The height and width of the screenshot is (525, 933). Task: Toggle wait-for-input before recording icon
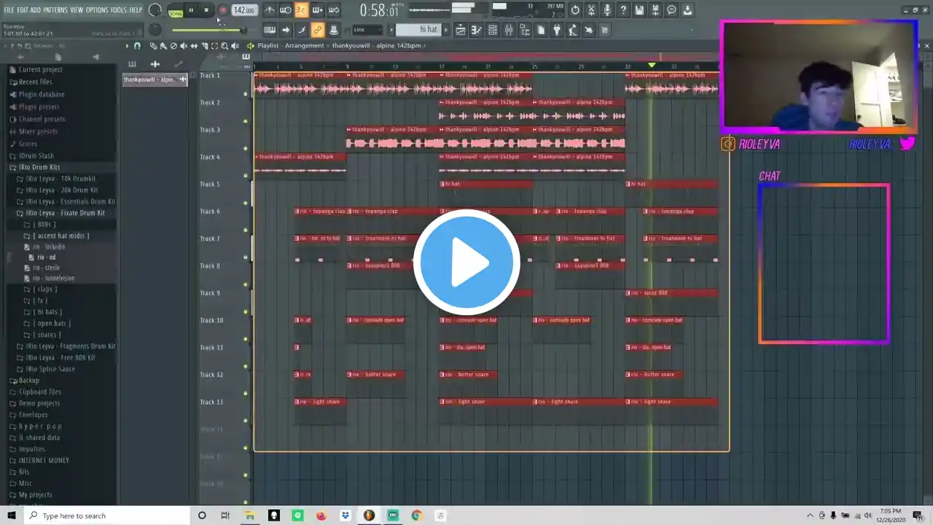[285, 10]
